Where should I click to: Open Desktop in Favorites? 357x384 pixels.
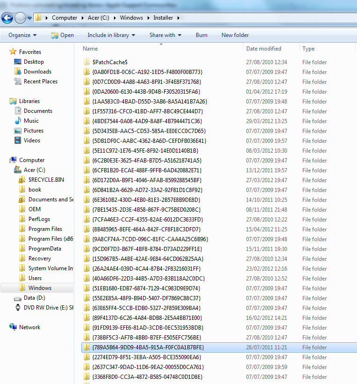pos(34,62)
